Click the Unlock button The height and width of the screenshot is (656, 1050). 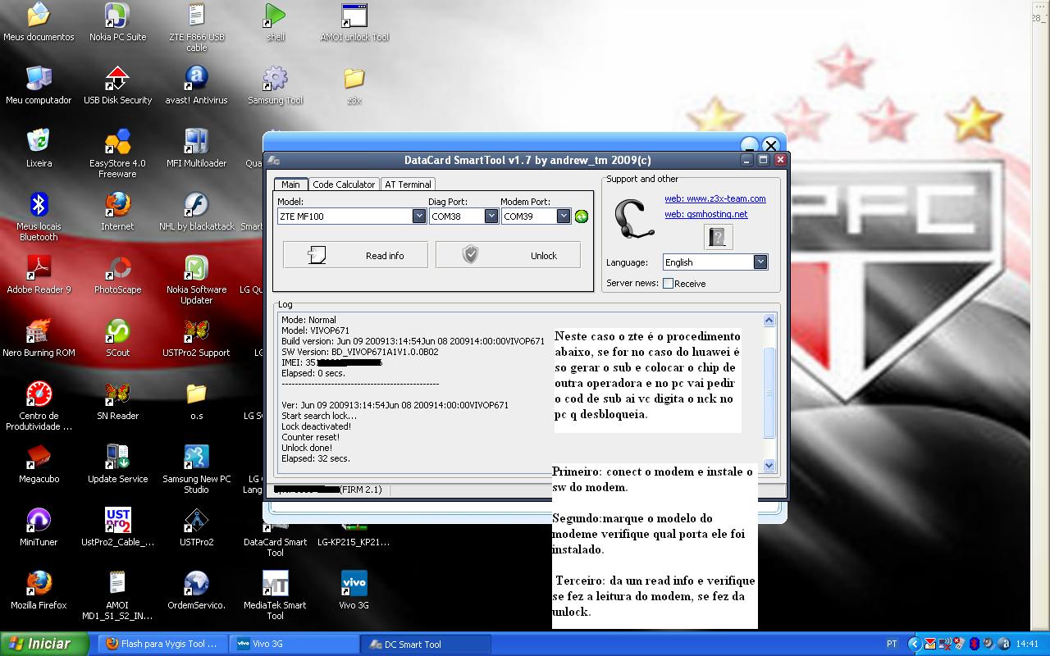coord(508,255)
